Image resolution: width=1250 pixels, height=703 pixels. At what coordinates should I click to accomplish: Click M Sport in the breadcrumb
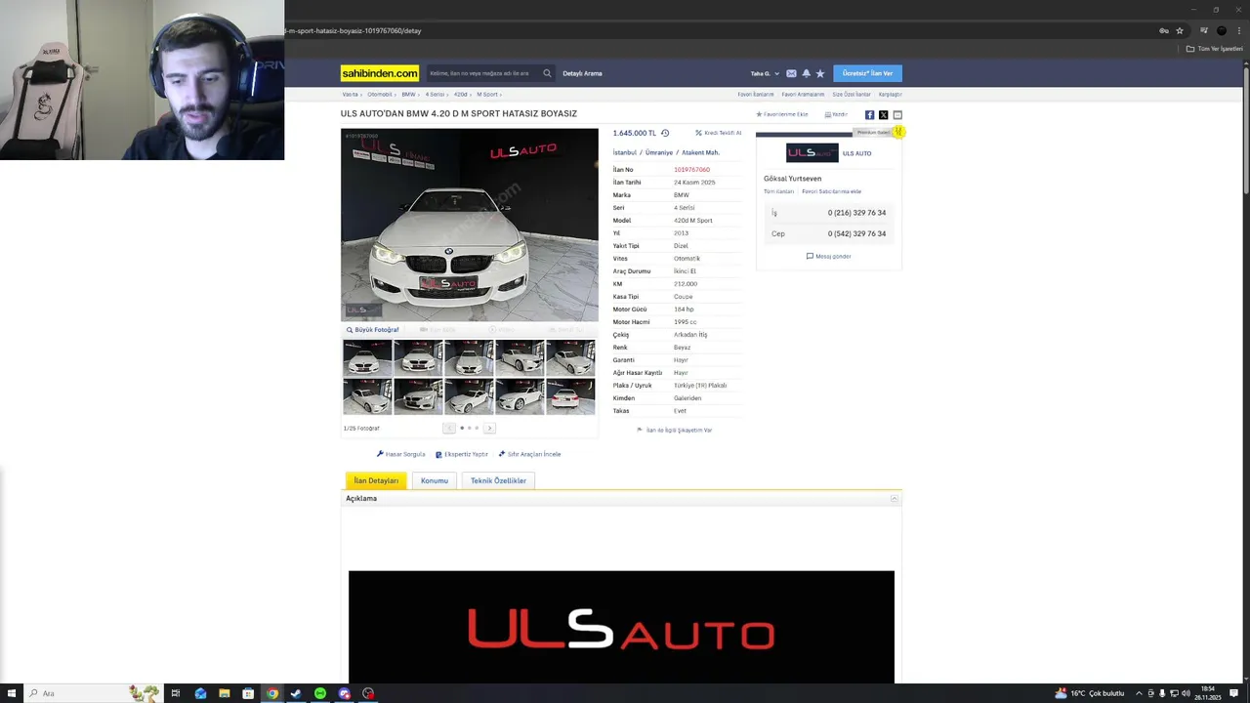[x=487, y=95]
